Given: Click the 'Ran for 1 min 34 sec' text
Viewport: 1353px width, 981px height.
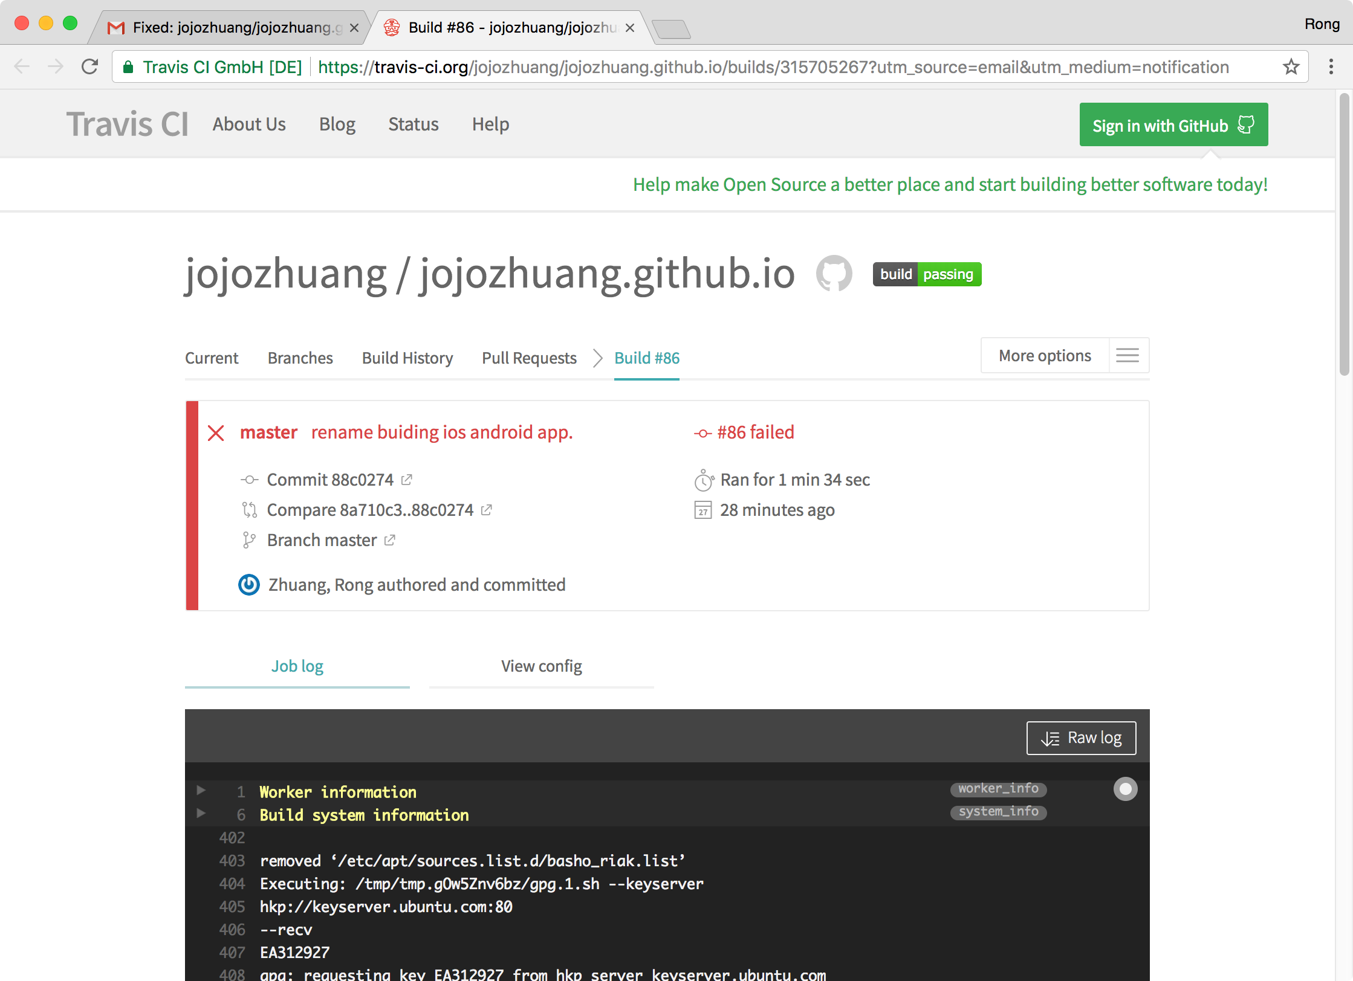Looking at the screenshot, I should point(795,480).
